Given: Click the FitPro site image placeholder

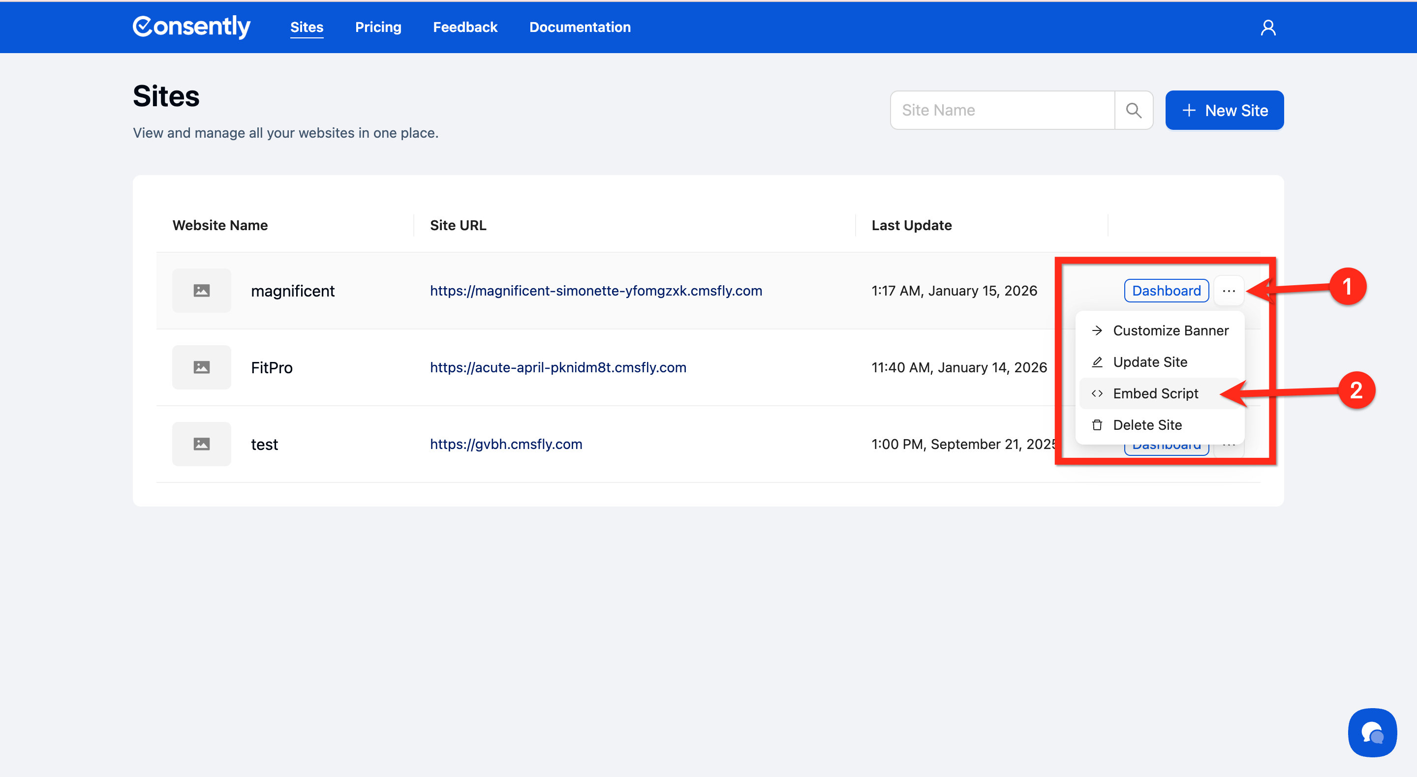Looking at the screenshot, I should point(201,367).
